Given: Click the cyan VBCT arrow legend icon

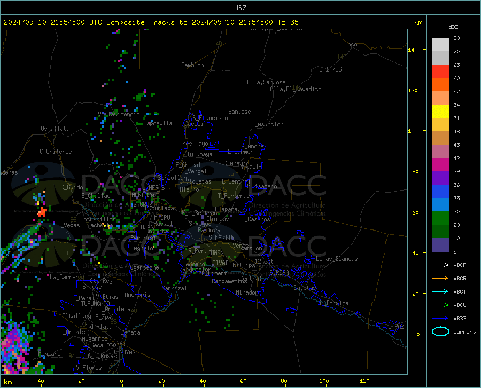Looking at the screenshot, I should point(440,291).
